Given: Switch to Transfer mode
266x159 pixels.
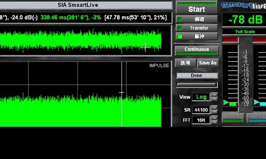Looking at the screenshot, I should [196, 28].
